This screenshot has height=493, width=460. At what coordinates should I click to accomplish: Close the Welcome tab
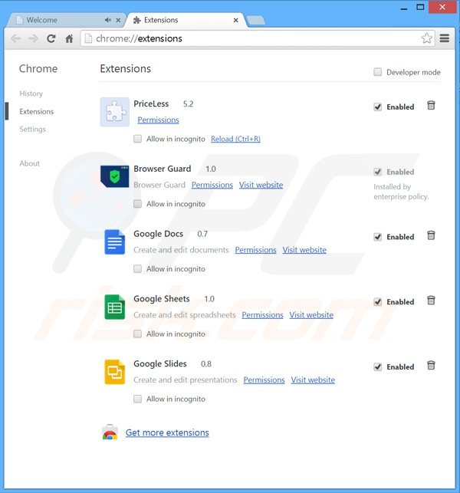118,20
